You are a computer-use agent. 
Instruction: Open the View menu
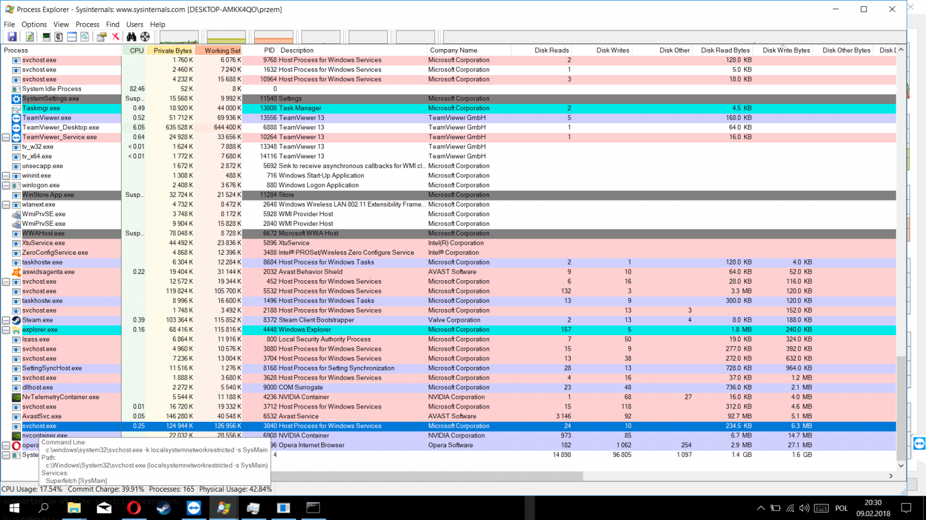pos(61,24)
